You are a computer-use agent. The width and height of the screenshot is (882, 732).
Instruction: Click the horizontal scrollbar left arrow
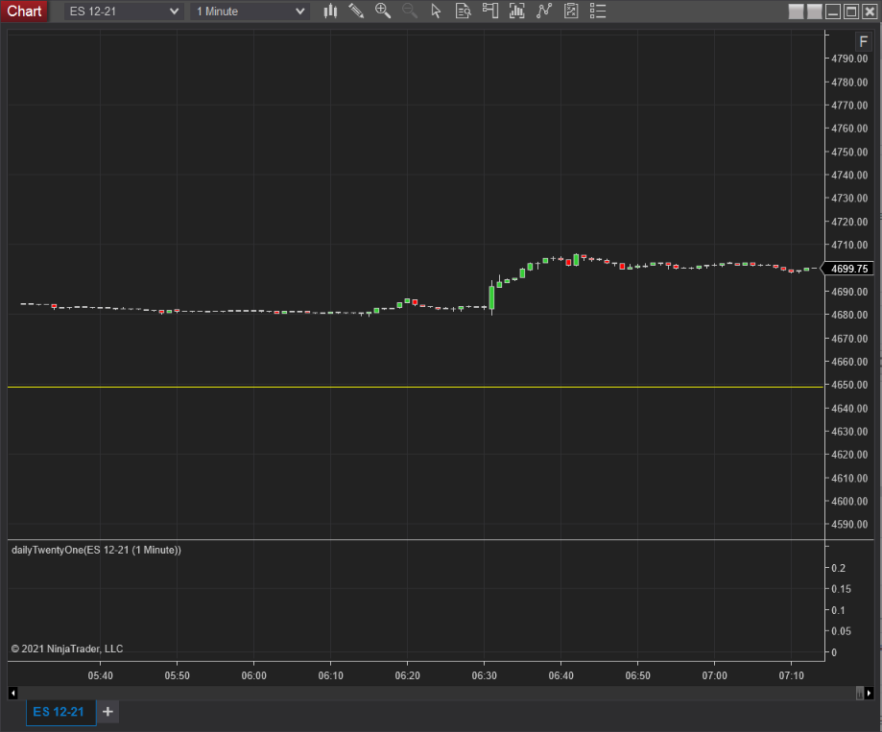12,694
